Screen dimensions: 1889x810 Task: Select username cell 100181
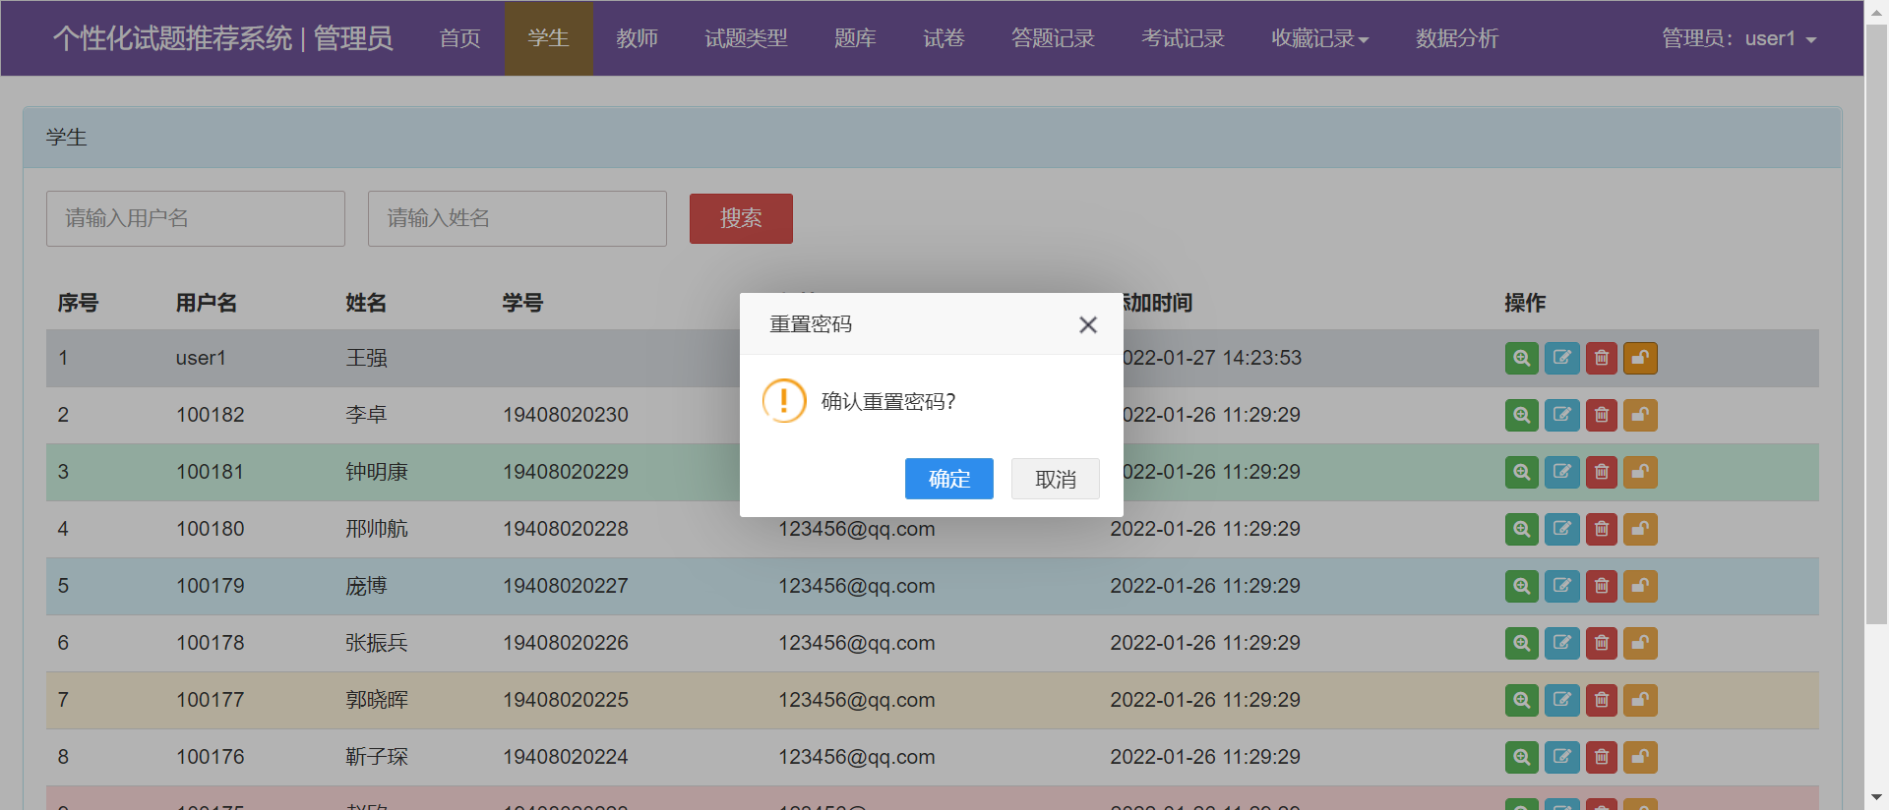click(210, 472)
